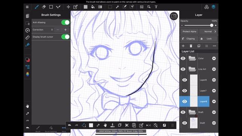Open the Color folder gear settings
242x136 pixels.
[x=214, y=58]
